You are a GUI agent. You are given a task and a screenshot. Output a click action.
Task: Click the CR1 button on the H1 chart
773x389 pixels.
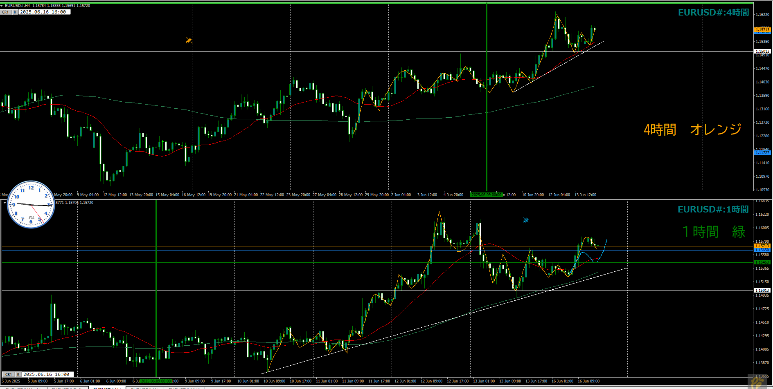[x=9, y=374]
